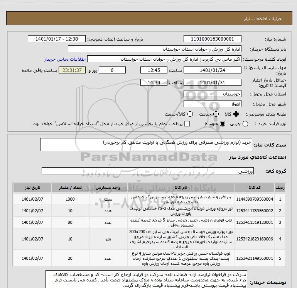Open buyer contact info link اطلاعات تماس خریدار

click(65, 59)
